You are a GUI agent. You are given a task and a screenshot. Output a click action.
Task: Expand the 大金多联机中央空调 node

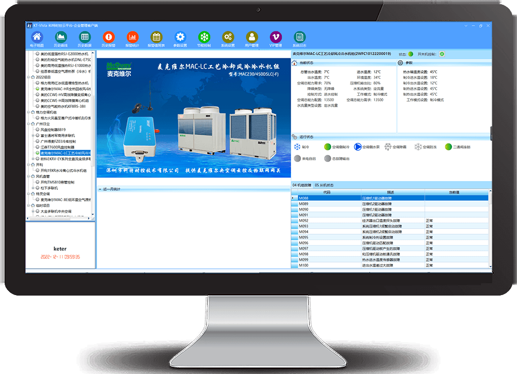tap(33, 212)
